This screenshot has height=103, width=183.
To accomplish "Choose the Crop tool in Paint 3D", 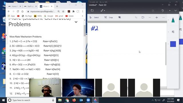I will 109,17.
